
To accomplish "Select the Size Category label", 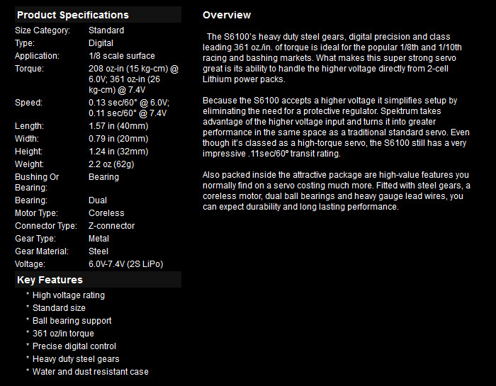I will coord(43,30).
